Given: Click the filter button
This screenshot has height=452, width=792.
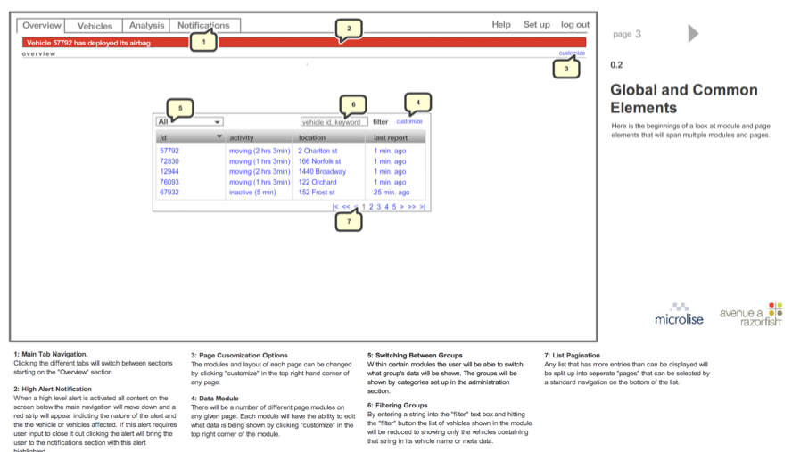Looking at the screenshot, I should coord(380,122).
